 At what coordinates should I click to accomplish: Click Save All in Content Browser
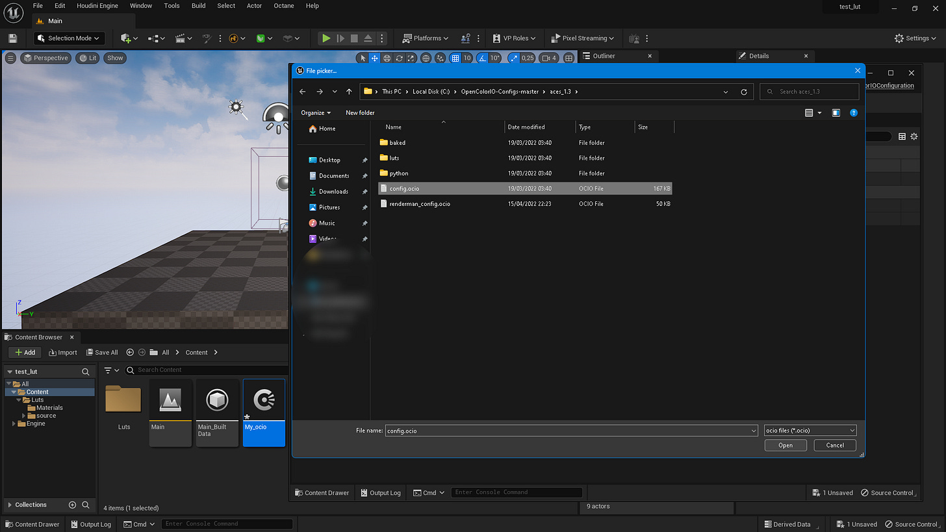coord(101,352)
